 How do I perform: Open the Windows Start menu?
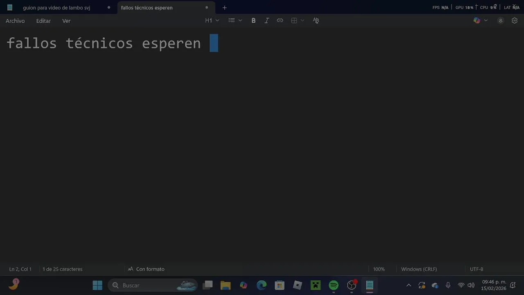97,285
